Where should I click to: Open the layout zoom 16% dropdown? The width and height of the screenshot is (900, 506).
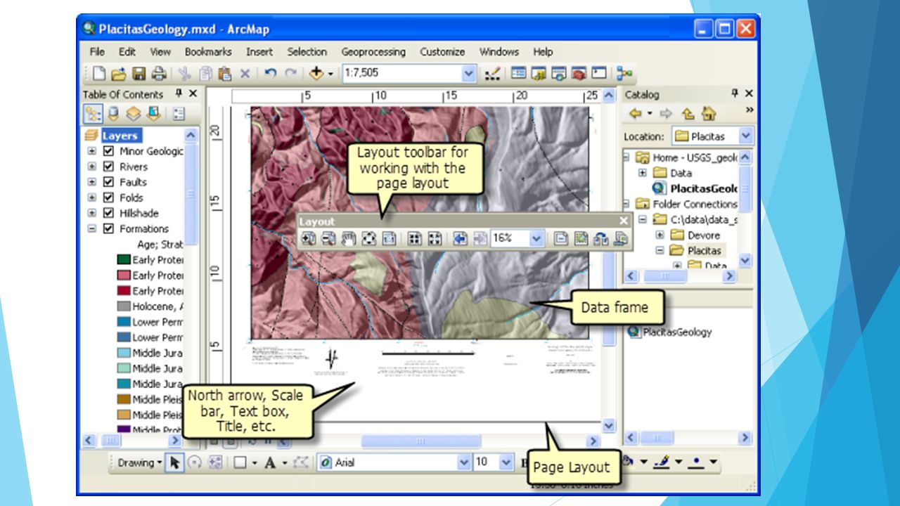coord(536,239)
